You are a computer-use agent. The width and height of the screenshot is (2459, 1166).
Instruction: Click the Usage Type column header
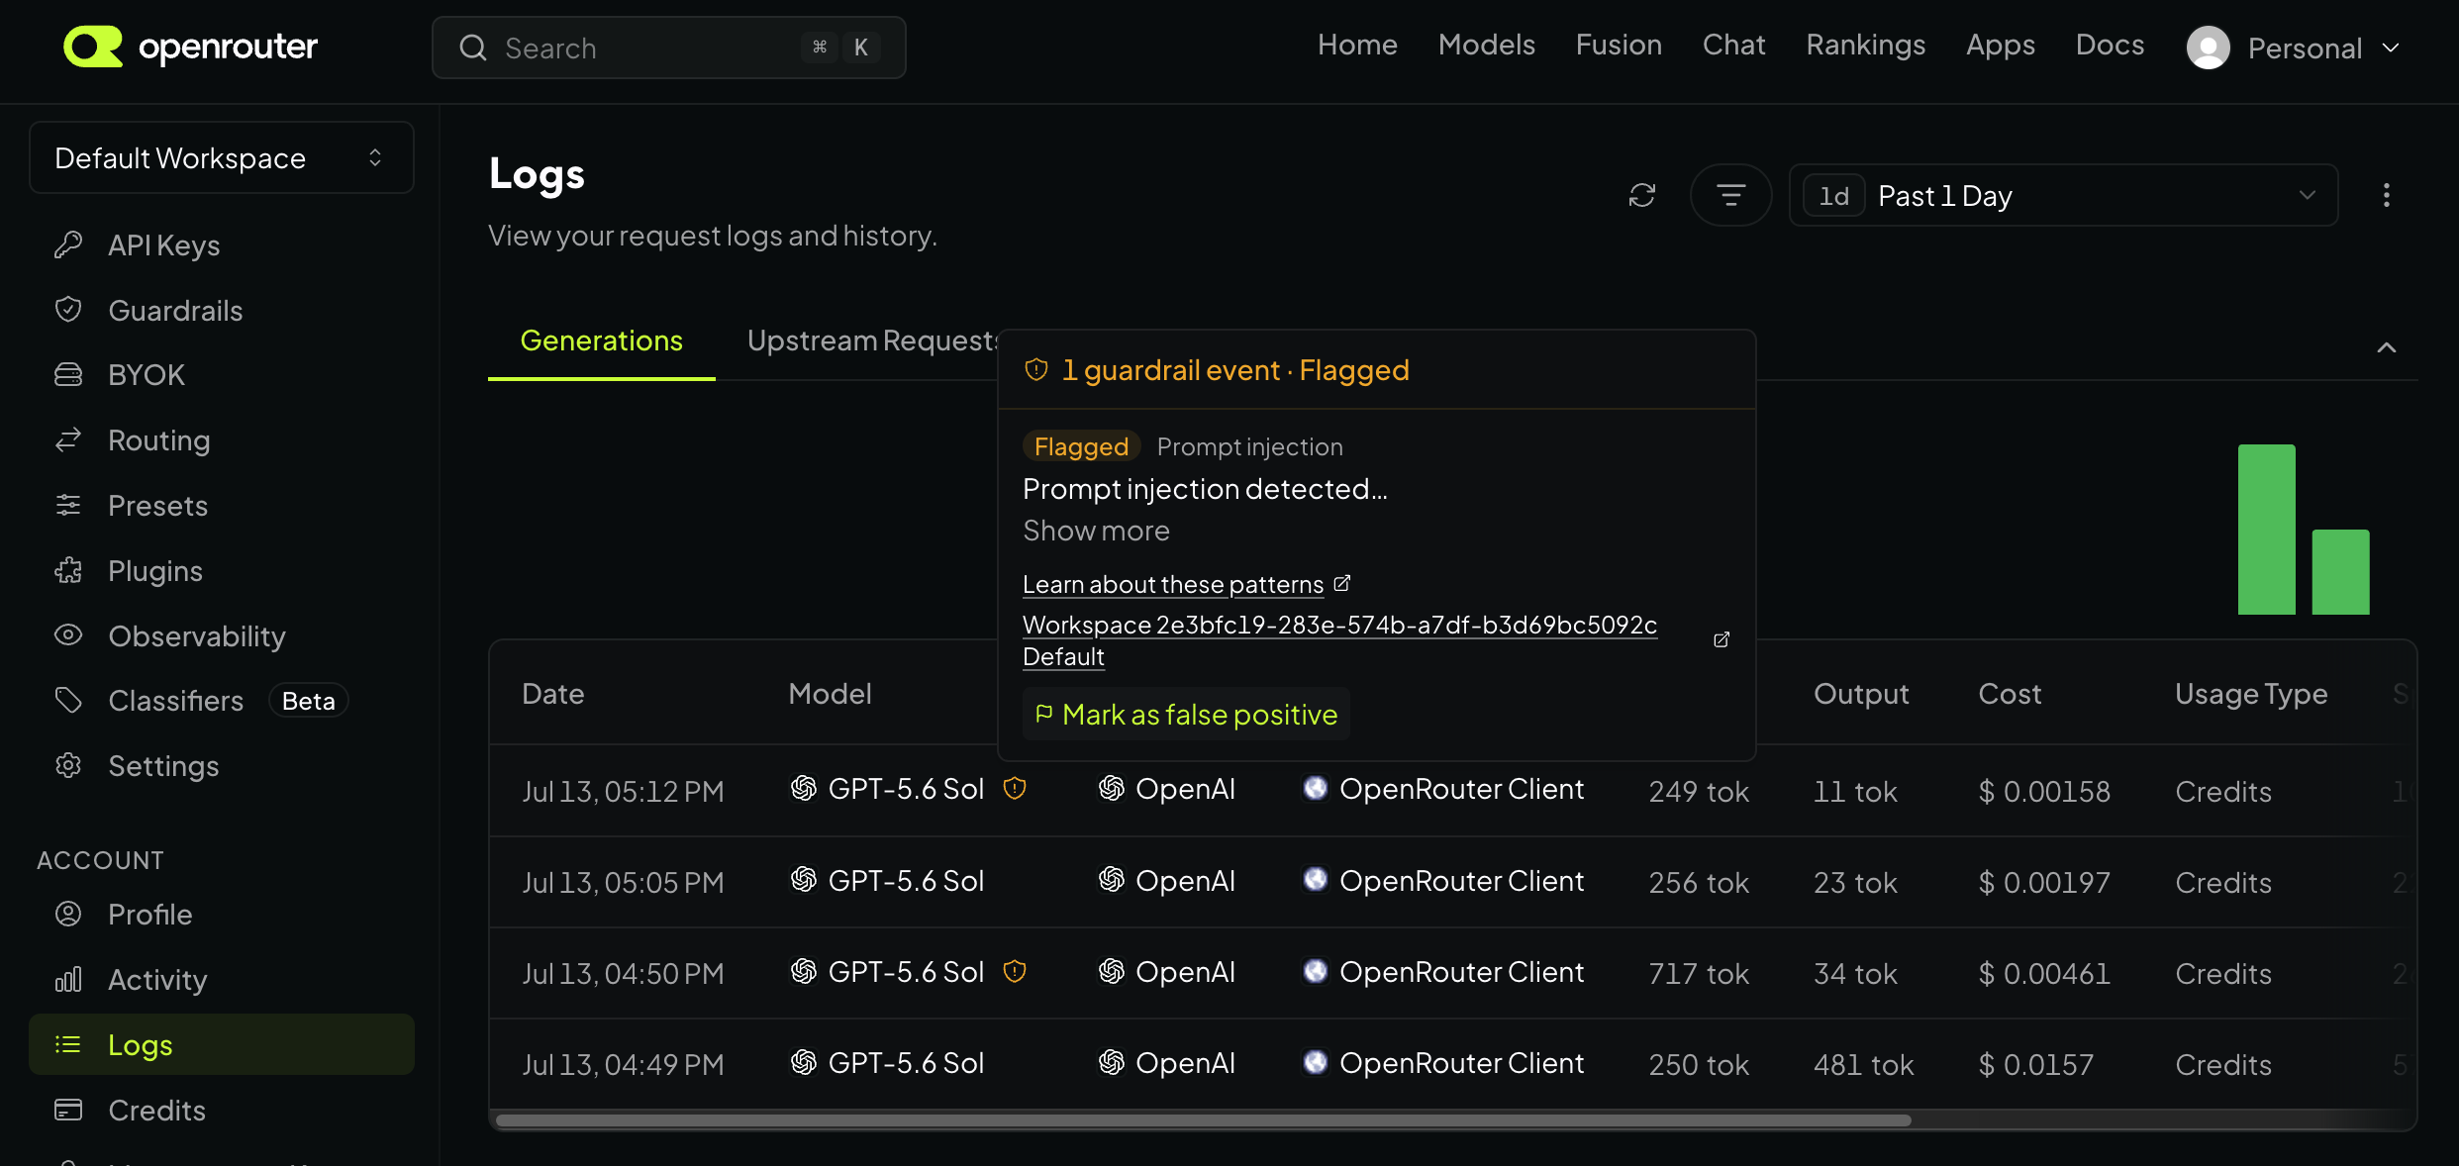(2251, 694)
